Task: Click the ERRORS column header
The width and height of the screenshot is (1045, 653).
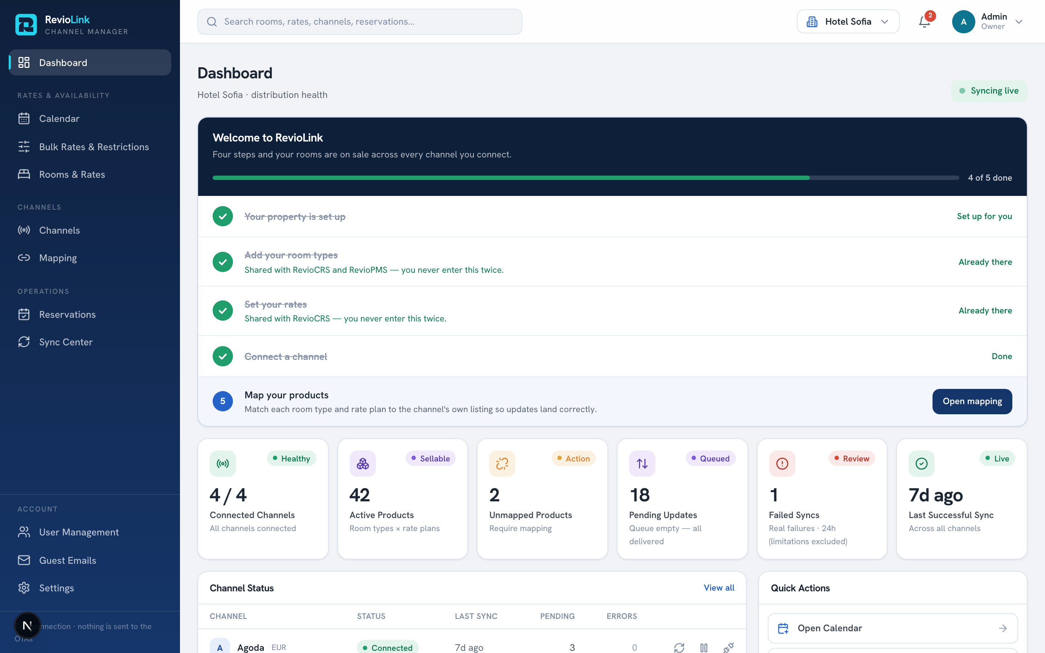Action: (622, 616)
